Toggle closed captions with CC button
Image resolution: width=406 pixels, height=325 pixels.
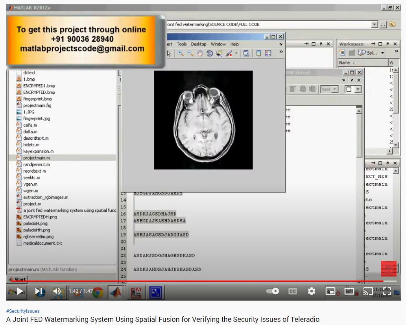[x=293, y=291]
